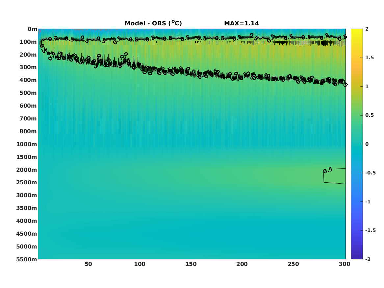This screenshot has height=288, width=384.
Task: Click the "2000m" depth axis label
Action: click(26, 170)
